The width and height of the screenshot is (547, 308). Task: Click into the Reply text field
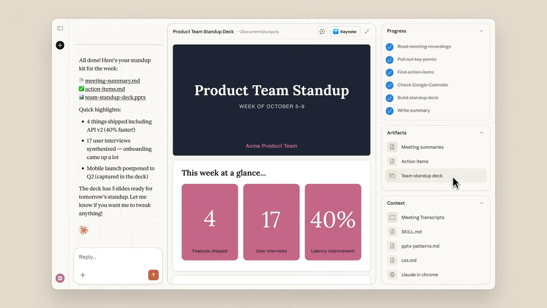coord(118,257)
